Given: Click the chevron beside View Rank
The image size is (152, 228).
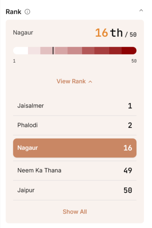Looking at the screenshot, I should tap(90, 82).
